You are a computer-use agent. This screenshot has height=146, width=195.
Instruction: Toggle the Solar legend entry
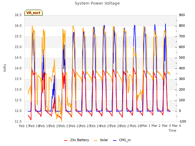point(101,140)
